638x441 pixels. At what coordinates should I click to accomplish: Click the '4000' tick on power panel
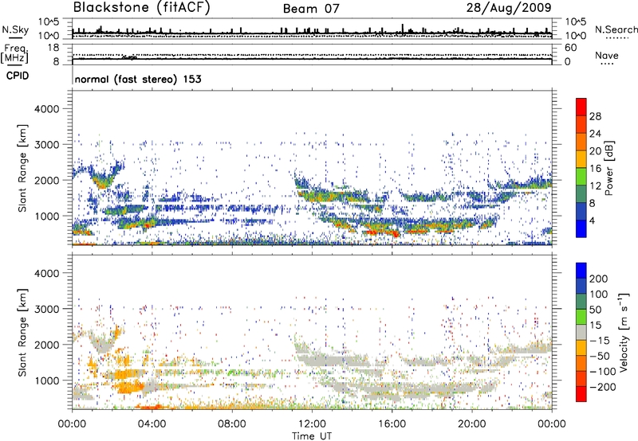coord(46,109)
